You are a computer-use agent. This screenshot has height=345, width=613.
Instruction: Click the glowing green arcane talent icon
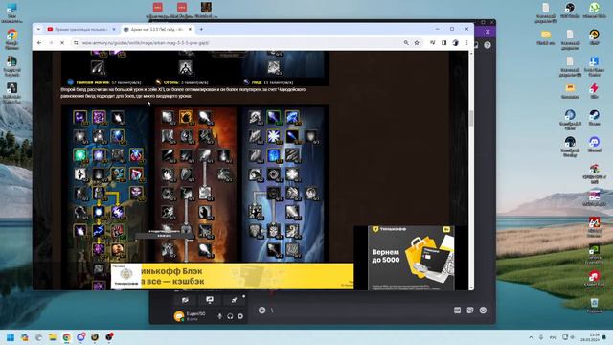80,155
